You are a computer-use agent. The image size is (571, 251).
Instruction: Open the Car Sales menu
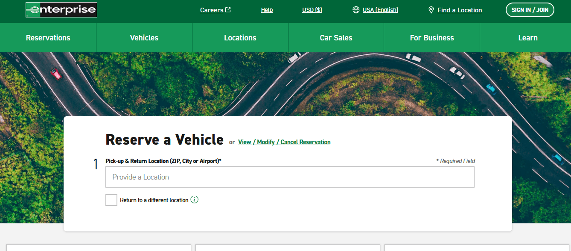pyautogui.click(x=336, y=37)
